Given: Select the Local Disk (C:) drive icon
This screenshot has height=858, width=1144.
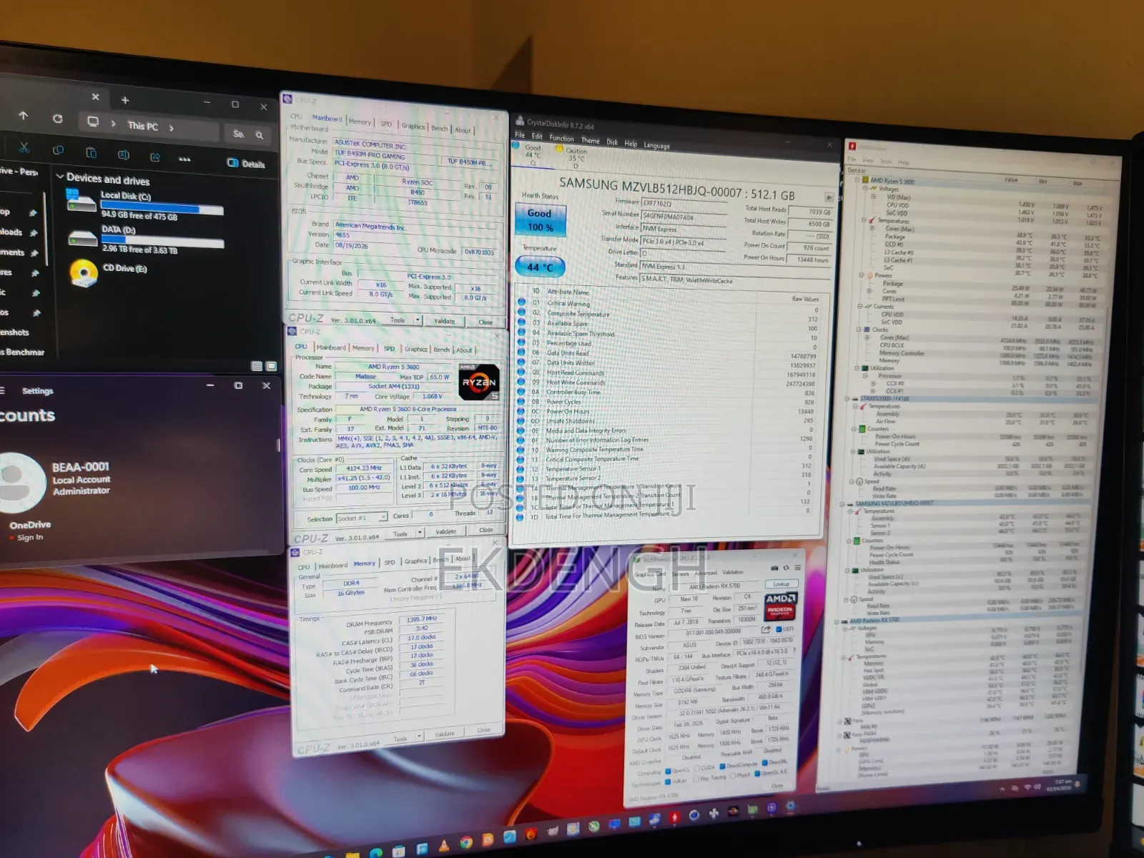Looking at the screenshot, I should pyautogui.click(x=80, y=200).
